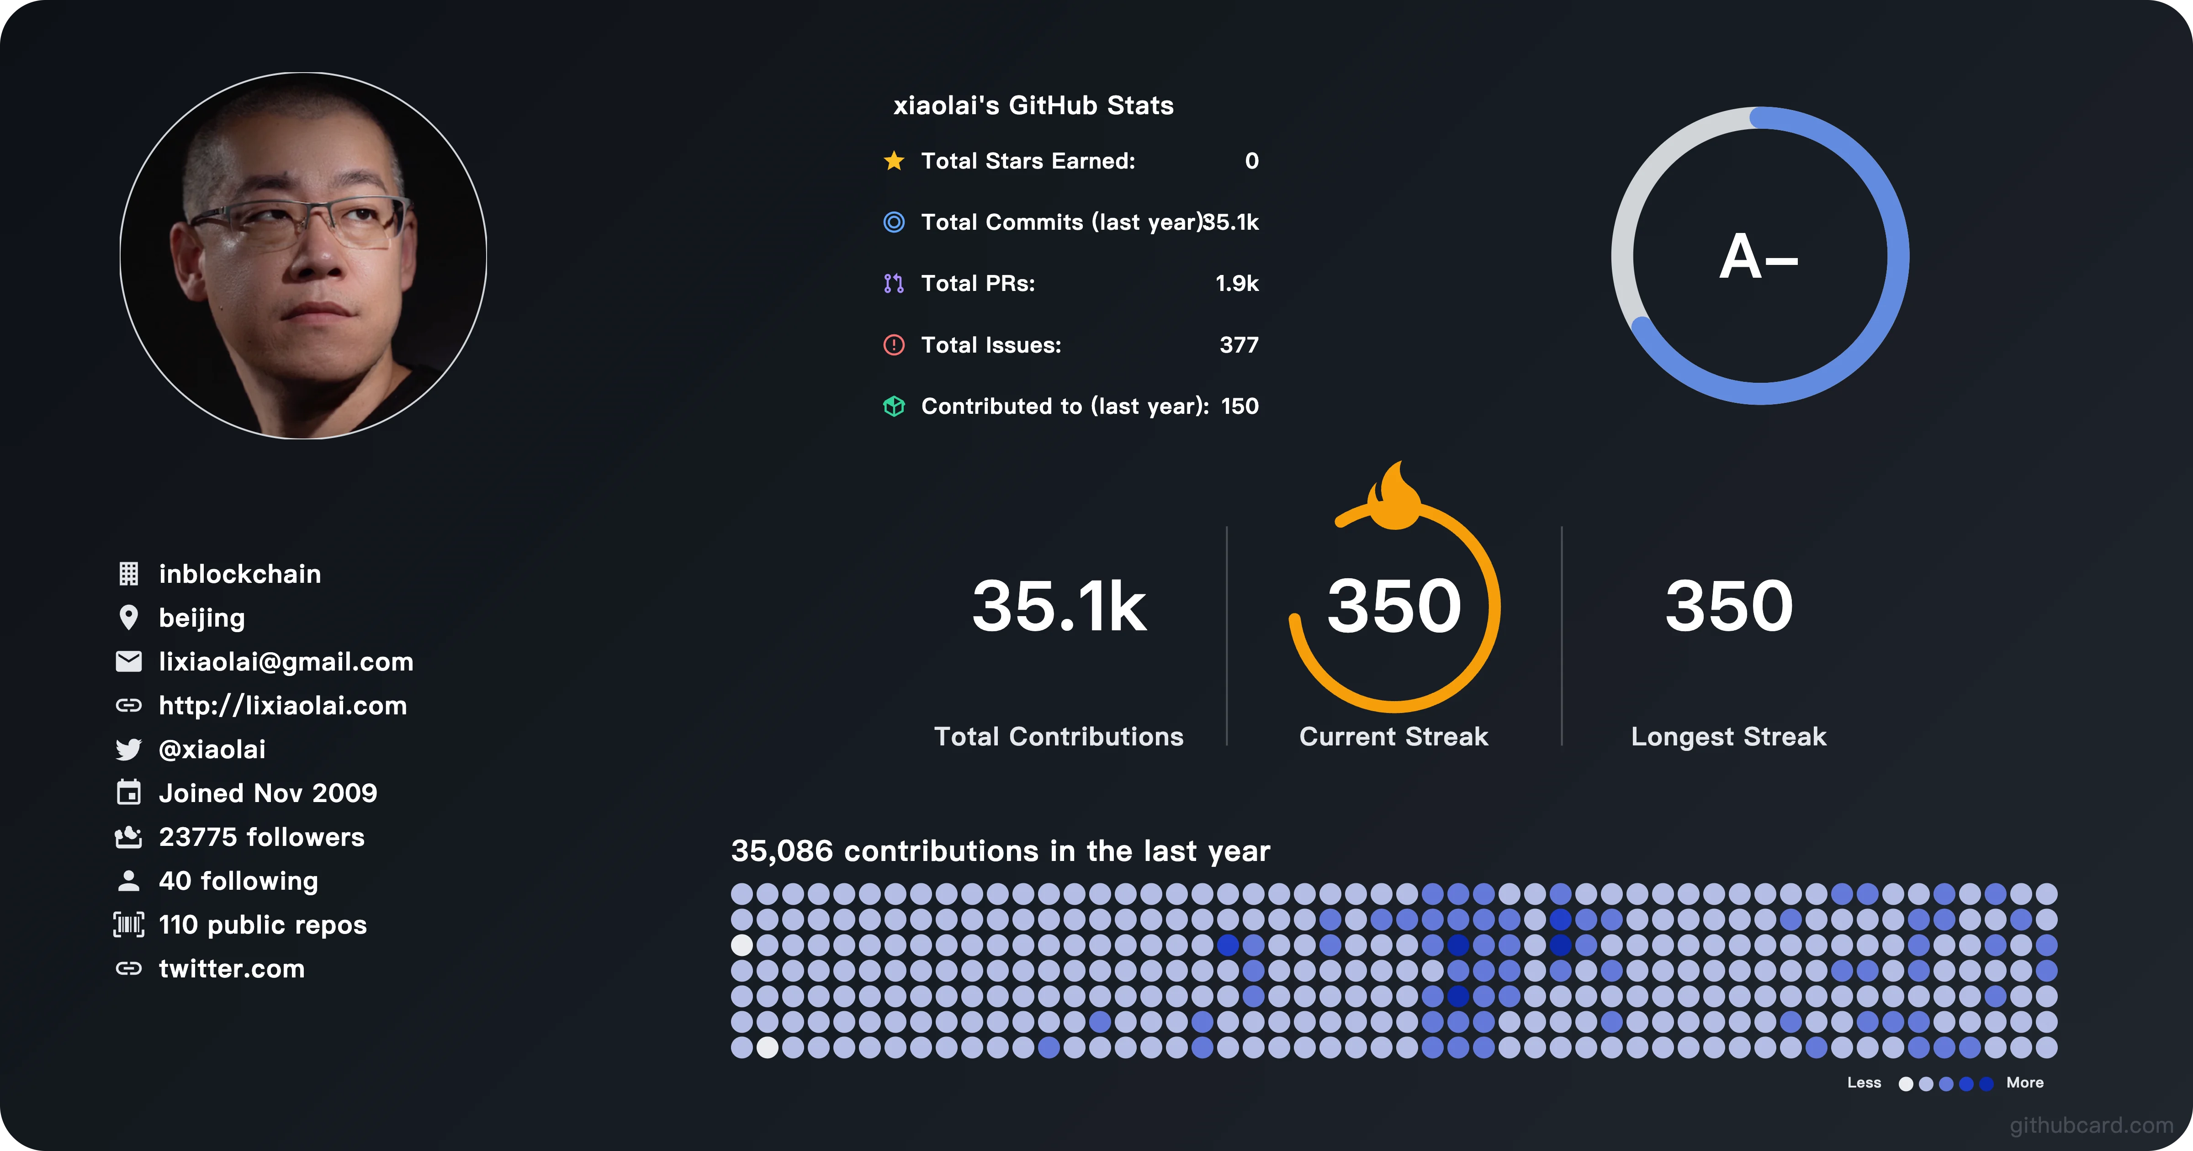This screenshot has height=1151, width=2193.
Task: Click the Total Issues value 377
Action: tap(1239, 345)
